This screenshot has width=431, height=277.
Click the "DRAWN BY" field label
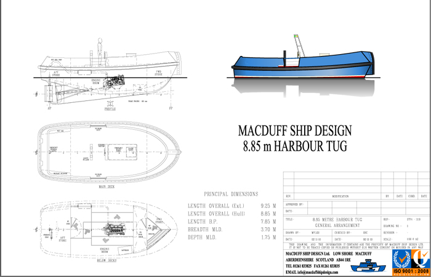click(x=292, y=233)
